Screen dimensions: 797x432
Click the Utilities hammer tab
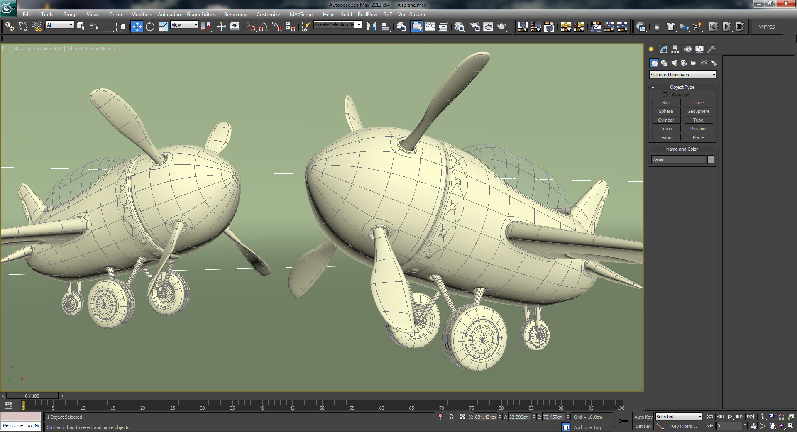[x=711, y=49]
